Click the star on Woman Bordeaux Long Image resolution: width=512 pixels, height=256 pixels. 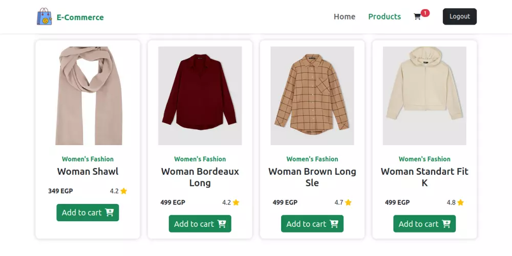(x=236, y=202)
